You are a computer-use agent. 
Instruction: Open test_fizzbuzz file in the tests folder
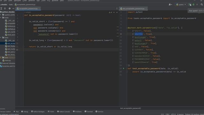pos(10,46)
